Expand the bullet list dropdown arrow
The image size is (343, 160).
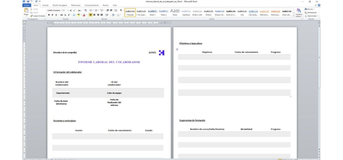click(93, 10)
